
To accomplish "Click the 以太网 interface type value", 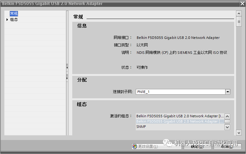I will click(x=142, y=45).
